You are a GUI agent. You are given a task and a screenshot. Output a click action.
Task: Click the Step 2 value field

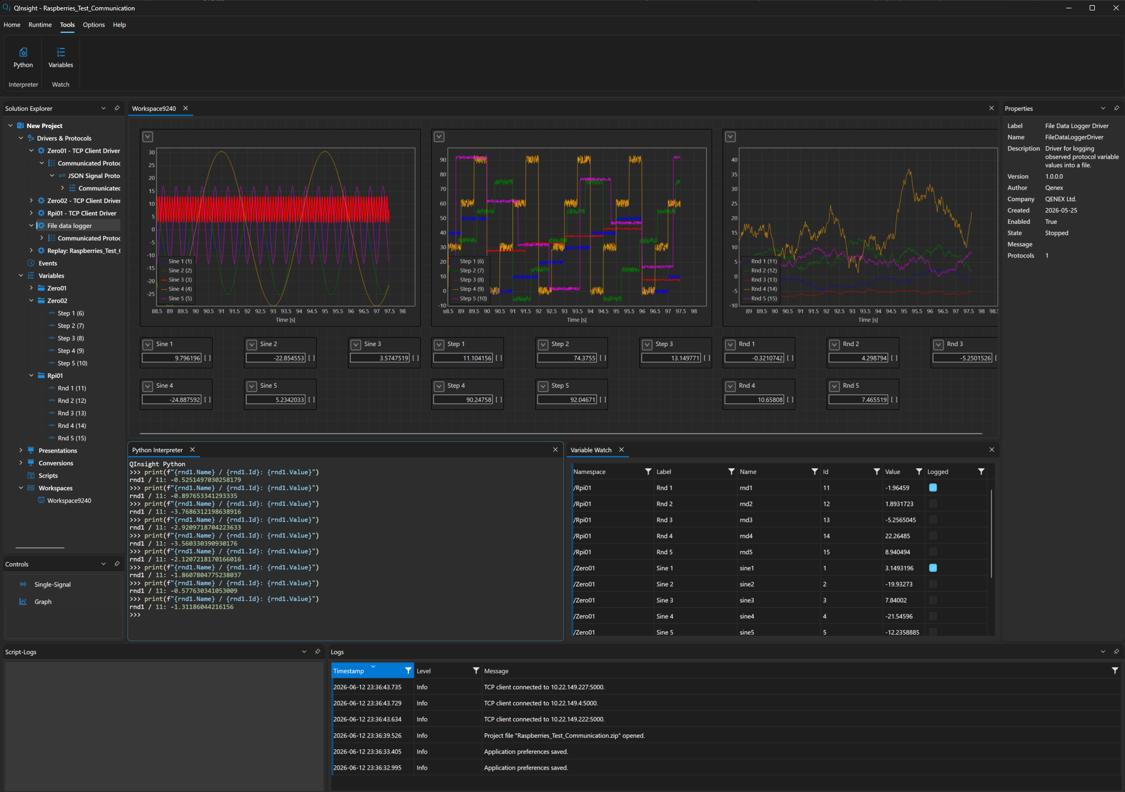[x=567, y=358]
